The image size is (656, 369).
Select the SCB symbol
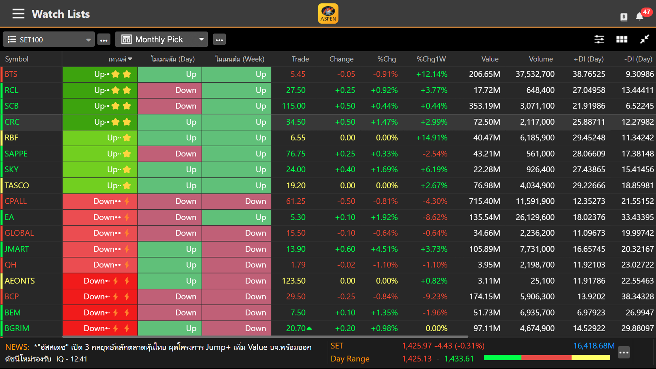tap(11, 106)
